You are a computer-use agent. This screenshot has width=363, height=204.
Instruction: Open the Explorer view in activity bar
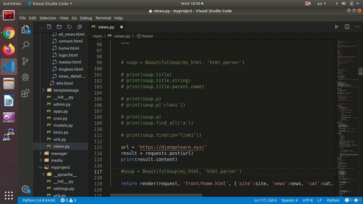click(x=26, y=29)
